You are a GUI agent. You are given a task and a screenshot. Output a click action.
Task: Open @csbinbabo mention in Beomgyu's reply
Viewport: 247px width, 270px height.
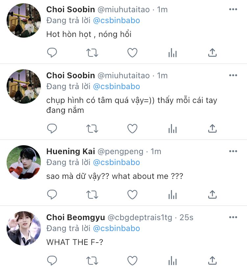[x=117, y=228]
